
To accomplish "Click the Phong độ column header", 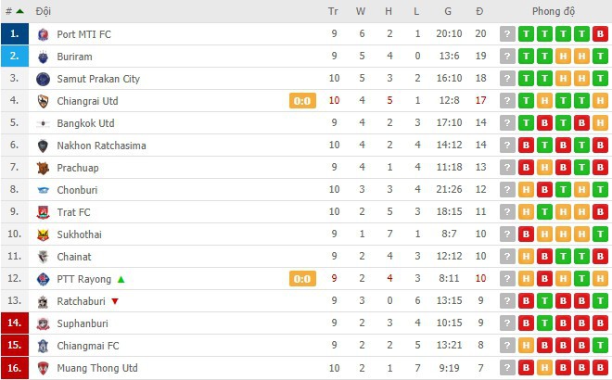I will 554,11.
